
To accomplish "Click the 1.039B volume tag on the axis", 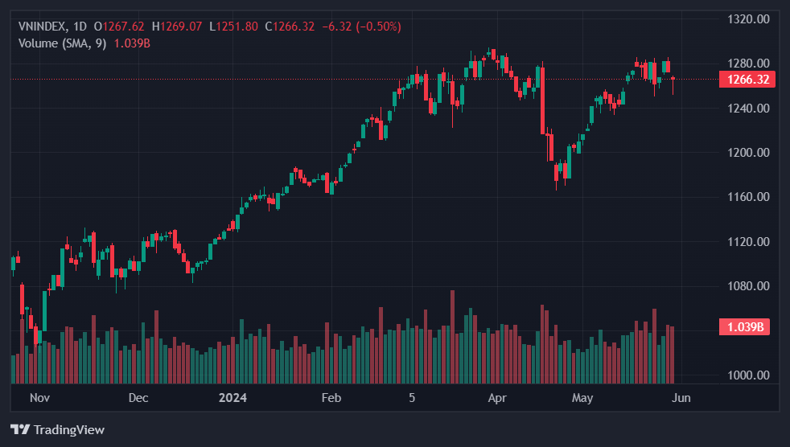I will point(745,326).
